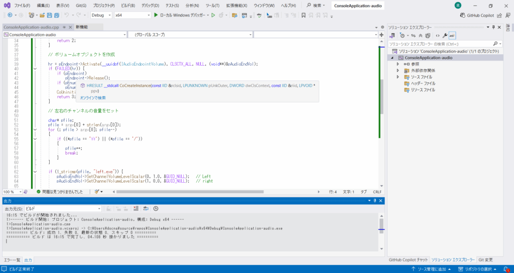Switch to the 新機能 tab
The width and height of the screenshot is (514, 273).
point(82,27)
